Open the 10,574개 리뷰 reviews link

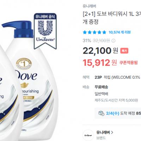point(120,32)
